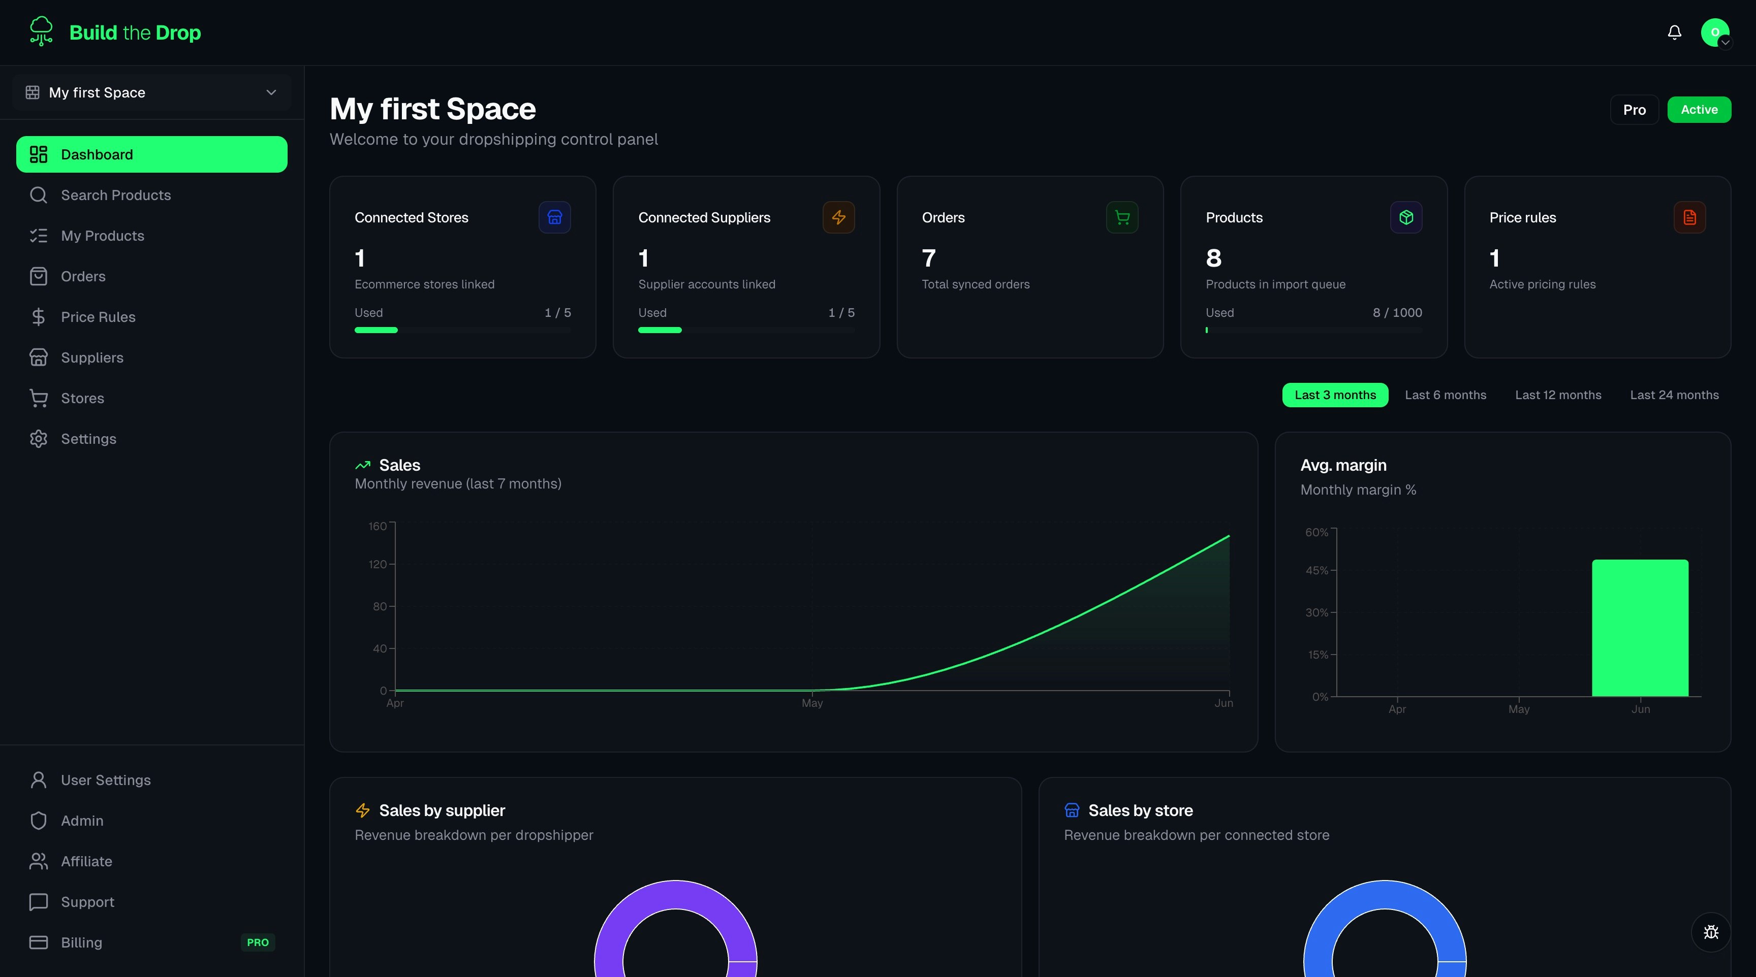
Task: Click the Price Rules dollar icon
Action: (39, 317)
